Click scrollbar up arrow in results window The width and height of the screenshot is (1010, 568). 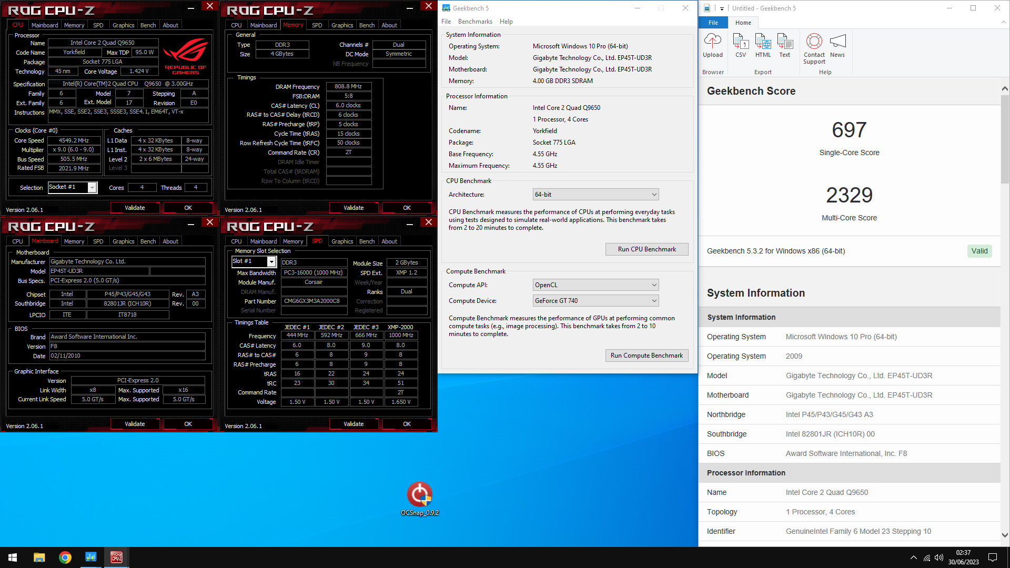click(x=1005, y=89)
